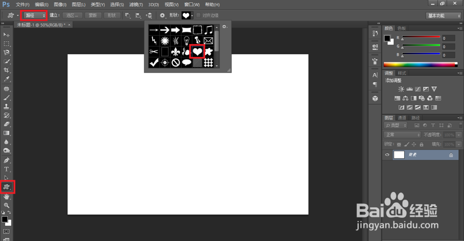
Task: Toggle the 对齐边缘 checkbox
Action: [x=199, y=15]
